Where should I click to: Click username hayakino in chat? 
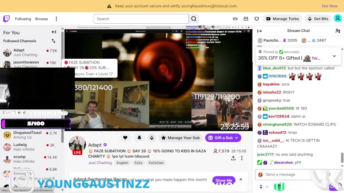(271, 84)
